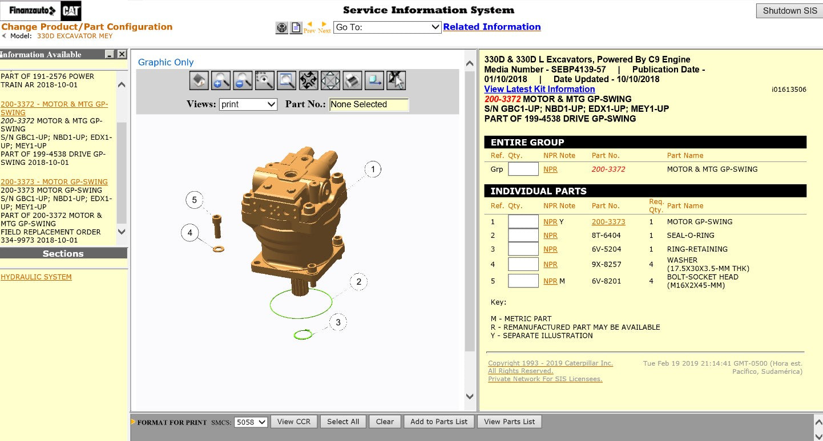
Task: Click the View CCR button
Action: [294, 422]
